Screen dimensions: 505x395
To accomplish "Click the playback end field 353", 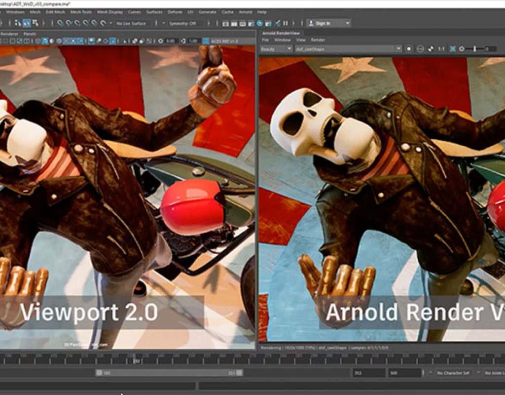I will [x=369, y=373].
